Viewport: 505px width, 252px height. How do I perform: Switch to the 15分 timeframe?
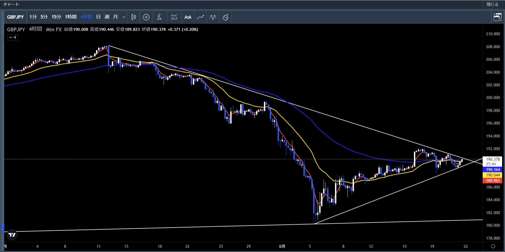pyautogui.click(x=56, y=17)
